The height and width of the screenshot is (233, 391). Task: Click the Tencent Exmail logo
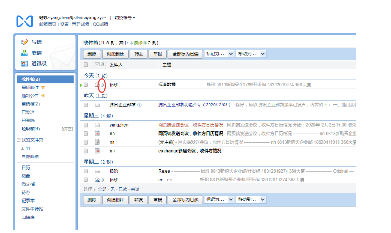pyautogui.click(x=25, y=21)
